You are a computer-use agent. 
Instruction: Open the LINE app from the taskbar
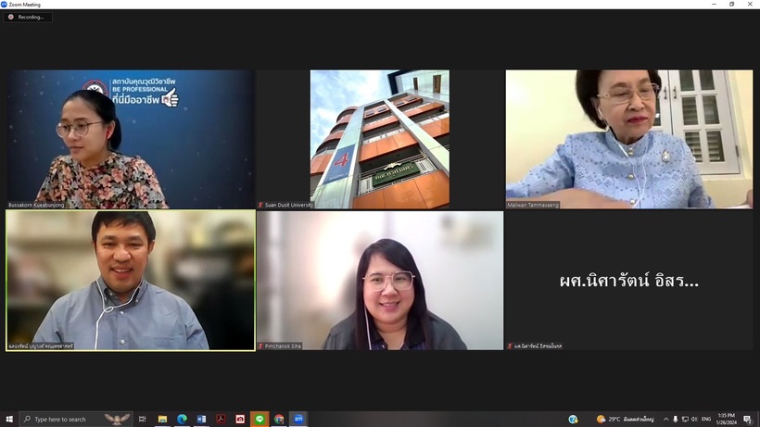tap(260, 420)
